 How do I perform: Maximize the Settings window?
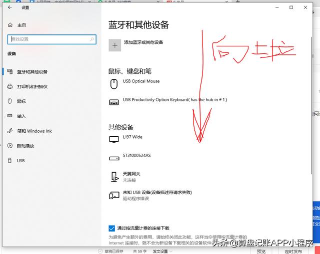[x=291, y=7]
